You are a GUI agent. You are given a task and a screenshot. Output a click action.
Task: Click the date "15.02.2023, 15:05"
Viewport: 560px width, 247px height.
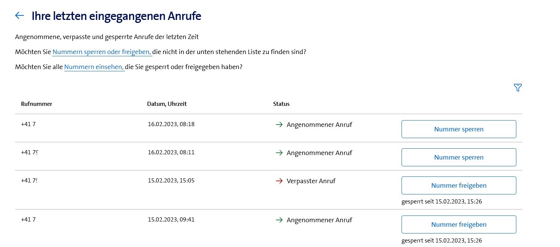click(x=171, y=181)
